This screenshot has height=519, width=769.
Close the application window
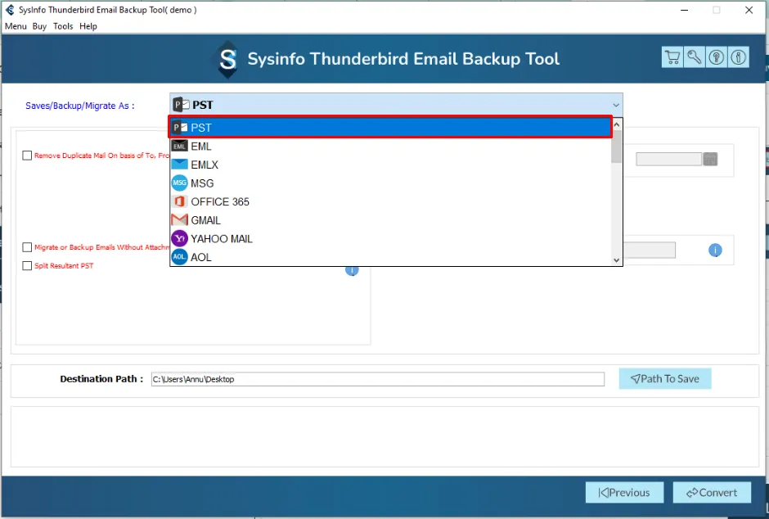click(749, 10)
